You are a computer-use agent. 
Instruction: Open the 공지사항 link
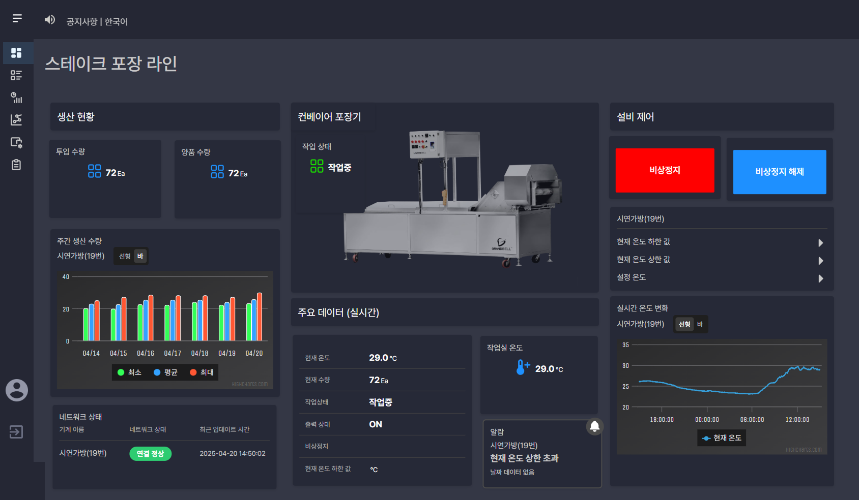tap(81, 21)
